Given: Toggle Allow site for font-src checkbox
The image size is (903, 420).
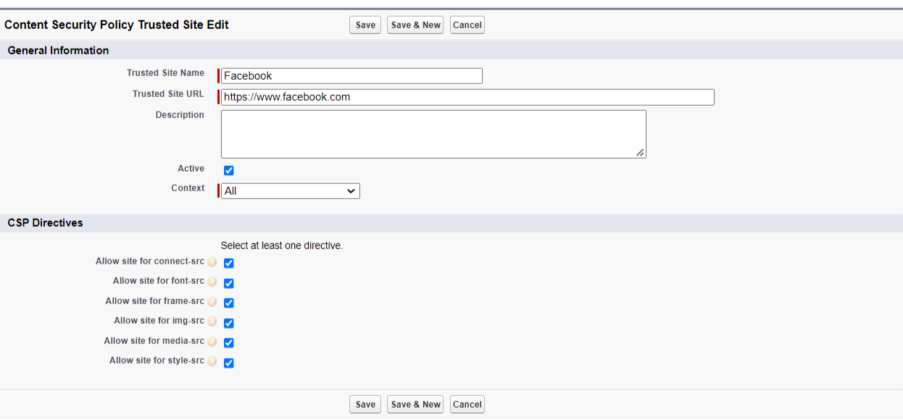Looking at the screenshot, I should tap(229, 283).
